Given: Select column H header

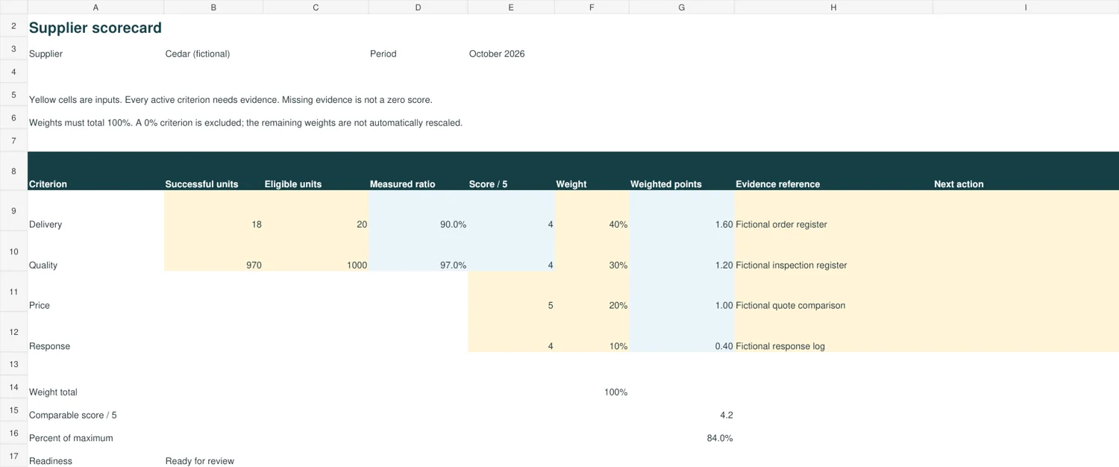Looking at the screenshot, I should click(833, 7).
